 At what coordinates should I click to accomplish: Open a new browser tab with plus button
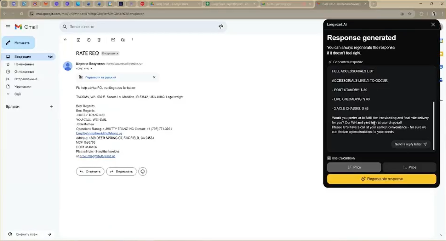[x=374, y=4]
